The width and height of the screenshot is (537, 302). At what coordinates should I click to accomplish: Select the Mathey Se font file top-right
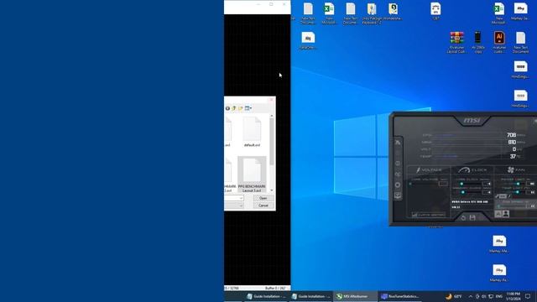(x=520, y=12)
